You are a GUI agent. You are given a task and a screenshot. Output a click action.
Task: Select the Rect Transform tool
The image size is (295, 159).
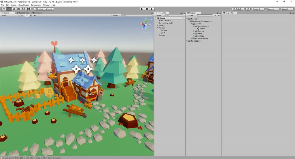coord(23,9)
